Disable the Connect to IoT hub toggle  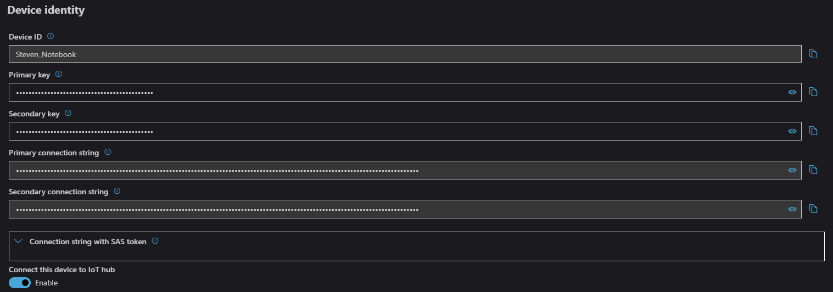click(20, 283)
